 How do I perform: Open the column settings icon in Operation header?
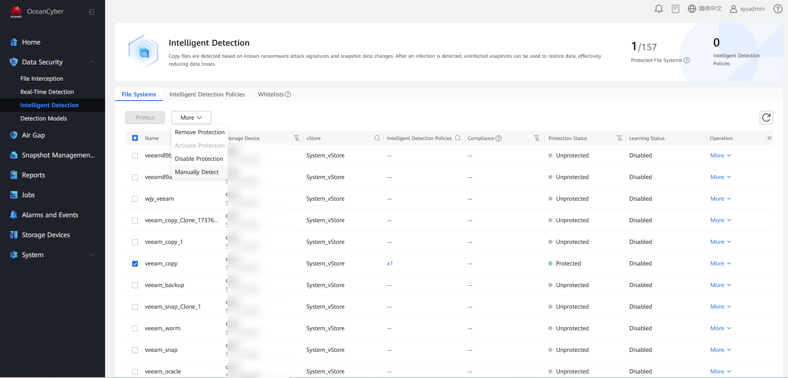pyautogui.click(x=769, y=138)
